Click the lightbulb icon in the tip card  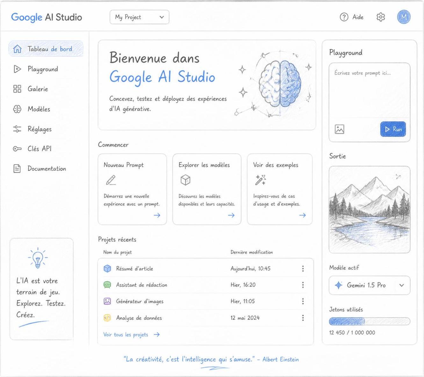click(x=38, y=258)
